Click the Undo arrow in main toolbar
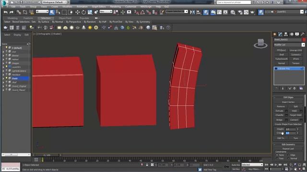The width and height of the screenshot is (307, 172). tap(5, 12)
